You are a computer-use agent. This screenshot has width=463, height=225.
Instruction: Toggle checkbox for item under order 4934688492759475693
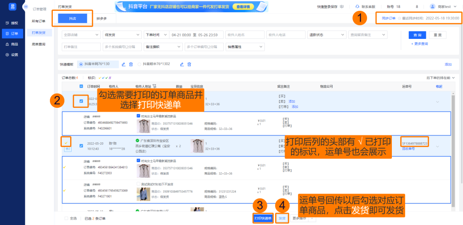[x=138, y=116]
